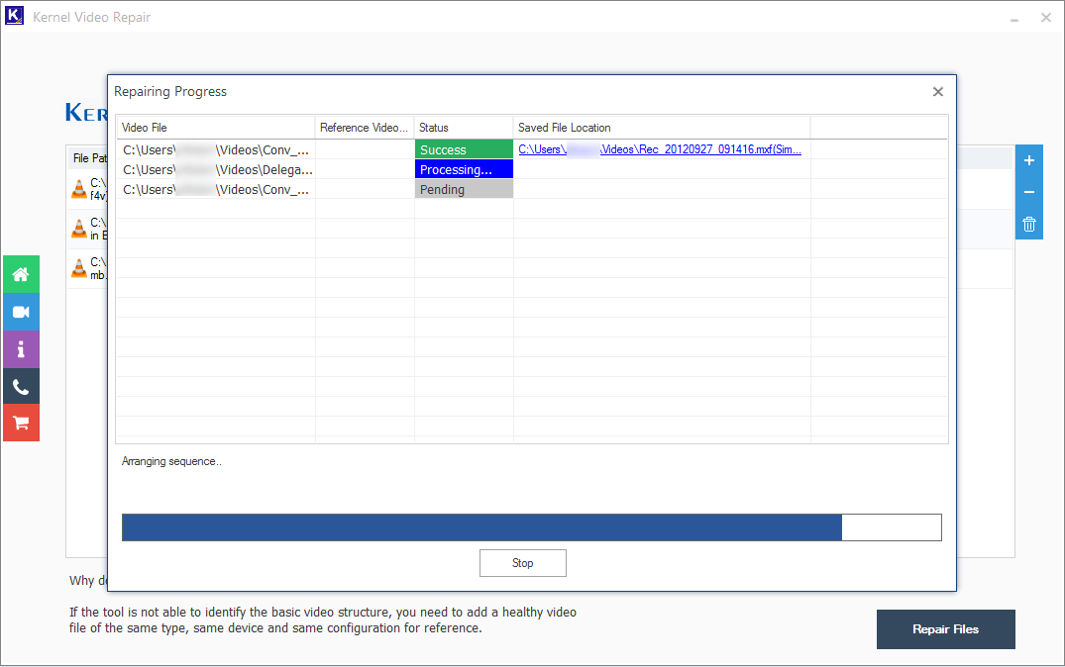Click the third VLC cone file icon
The width and height of the screenshot is (1065, 667).
(79, 268)
